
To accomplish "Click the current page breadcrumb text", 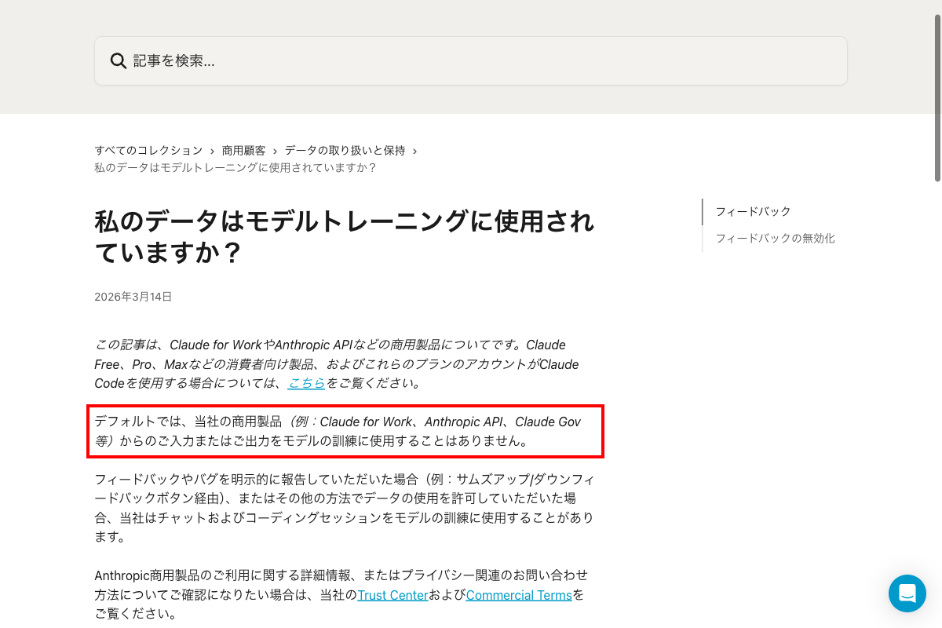I will point(235,168).
